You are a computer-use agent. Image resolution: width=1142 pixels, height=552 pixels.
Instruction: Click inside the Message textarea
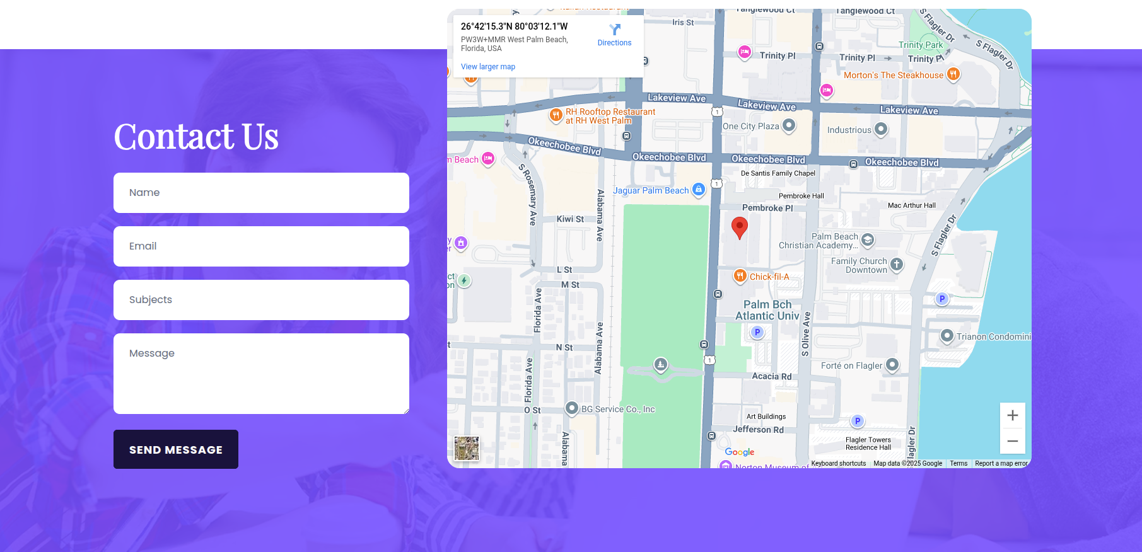coord(261,374)
